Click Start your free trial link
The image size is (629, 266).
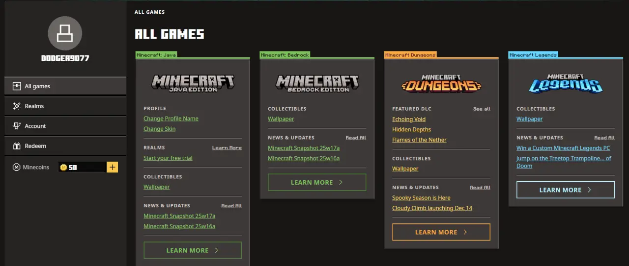pos(168,158)
